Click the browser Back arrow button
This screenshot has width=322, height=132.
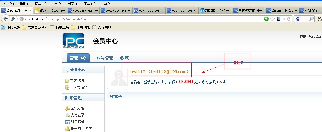point(5,19)
